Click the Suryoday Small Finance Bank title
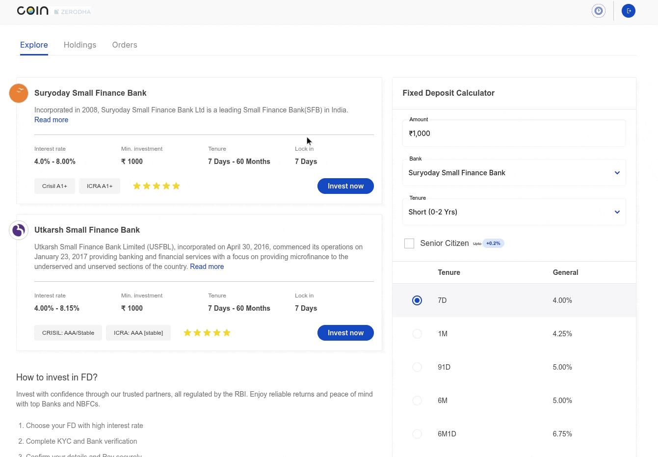The height and width of the screenshot is (457, 658). point(90,93)
